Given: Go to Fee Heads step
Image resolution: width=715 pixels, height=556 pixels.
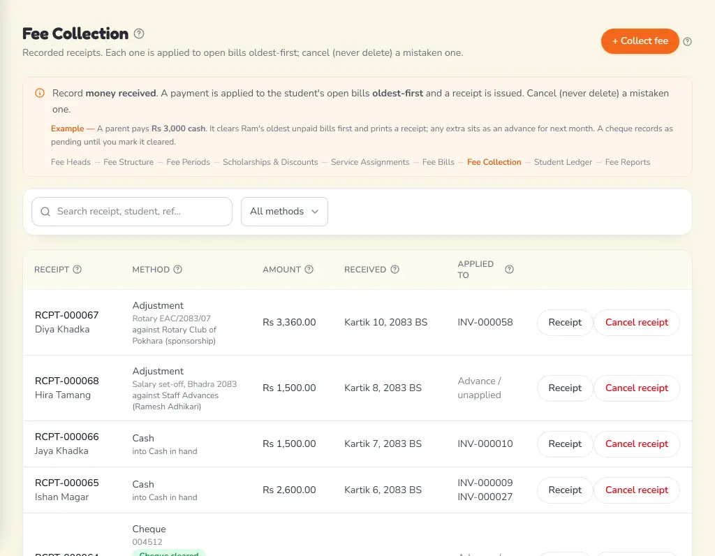Looking at the screenshot, I should click(71, 162).
